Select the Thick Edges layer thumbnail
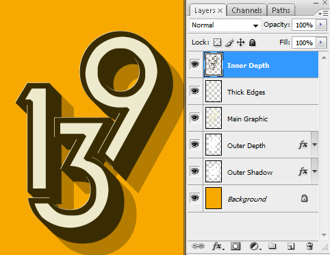 (214, 91)
